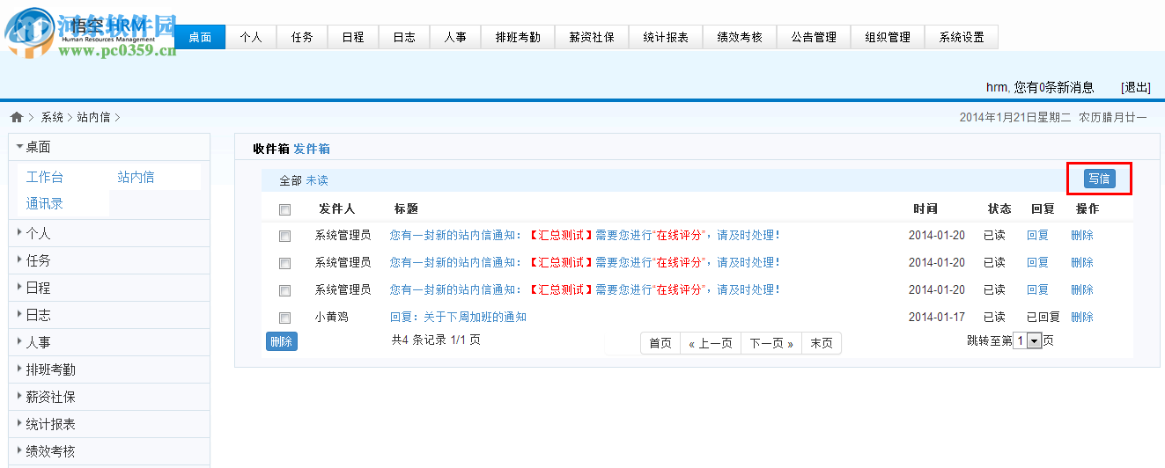Image resolution: width=1165 pixels, height=468 pixels.
Task: Expand the 日程 sidebar section
Action: click(109, 288)
